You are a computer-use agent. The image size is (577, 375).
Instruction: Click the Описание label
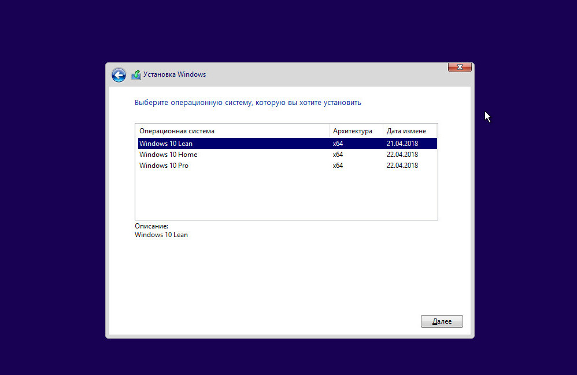151,226
